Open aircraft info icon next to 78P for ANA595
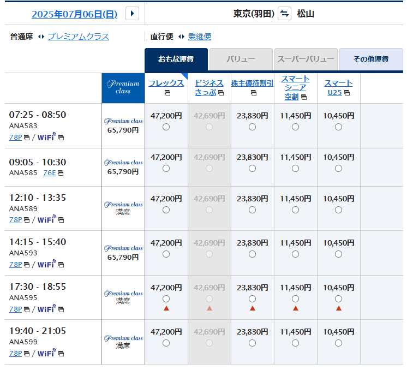The image size is (407, 370). (x=27, y=309)
